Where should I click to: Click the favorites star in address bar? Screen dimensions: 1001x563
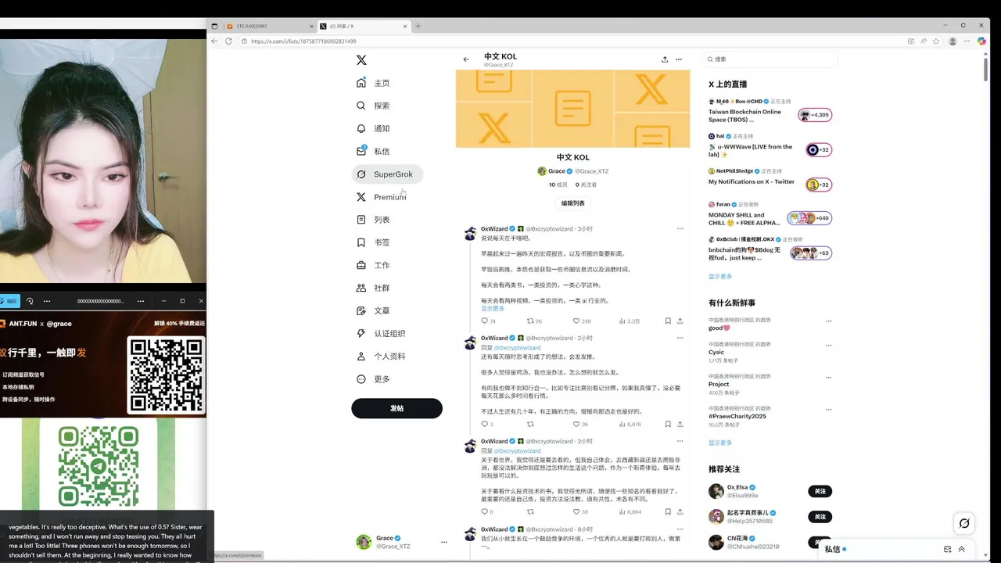(x=936, y=41)
